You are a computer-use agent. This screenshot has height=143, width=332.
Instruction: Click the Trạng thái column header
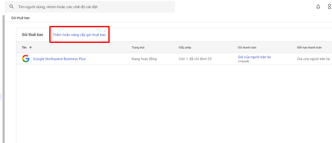(x=138, y=48)
